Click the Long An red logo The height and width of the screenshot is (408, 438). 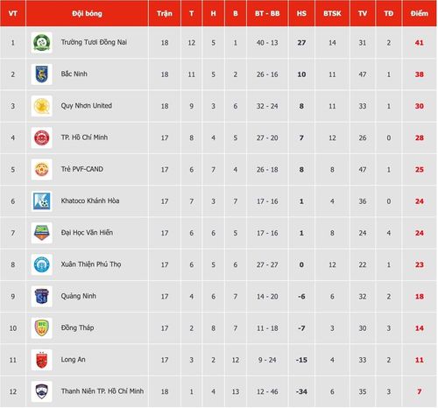(41, 360)
